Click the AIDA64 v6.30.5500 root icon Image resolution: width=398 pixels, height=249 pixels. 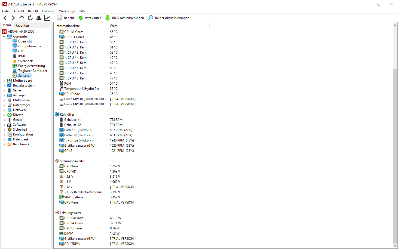tap(4, 32)
